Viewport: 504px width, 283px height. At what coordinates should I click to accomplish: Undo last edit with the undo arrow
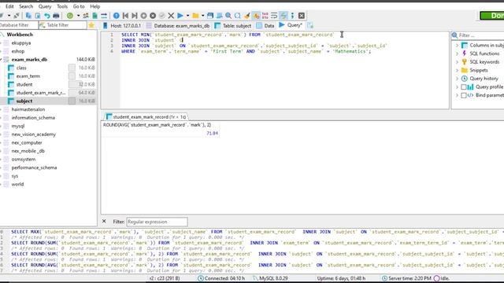click(47, 16)
